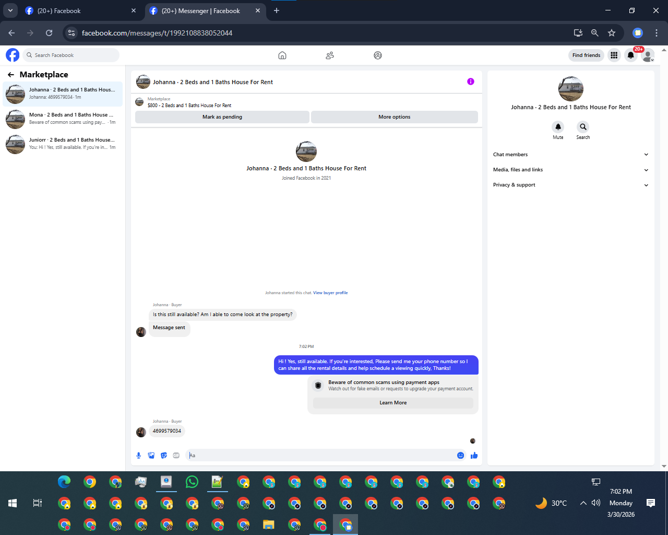This screenshot has width=668, height=535.
Task: Open a new browser tab
Action: click(x=277, y=10)
